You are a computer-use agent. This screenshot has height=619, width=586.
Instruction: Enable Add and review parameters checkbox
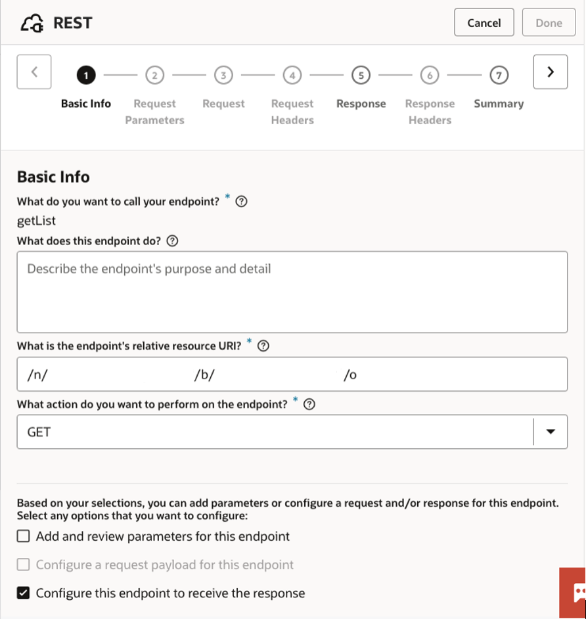click(x=24, y=536)
